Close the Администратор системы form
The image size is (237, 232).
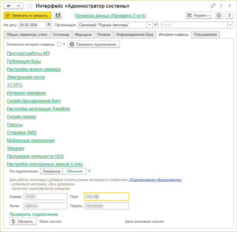click(229, 6)
